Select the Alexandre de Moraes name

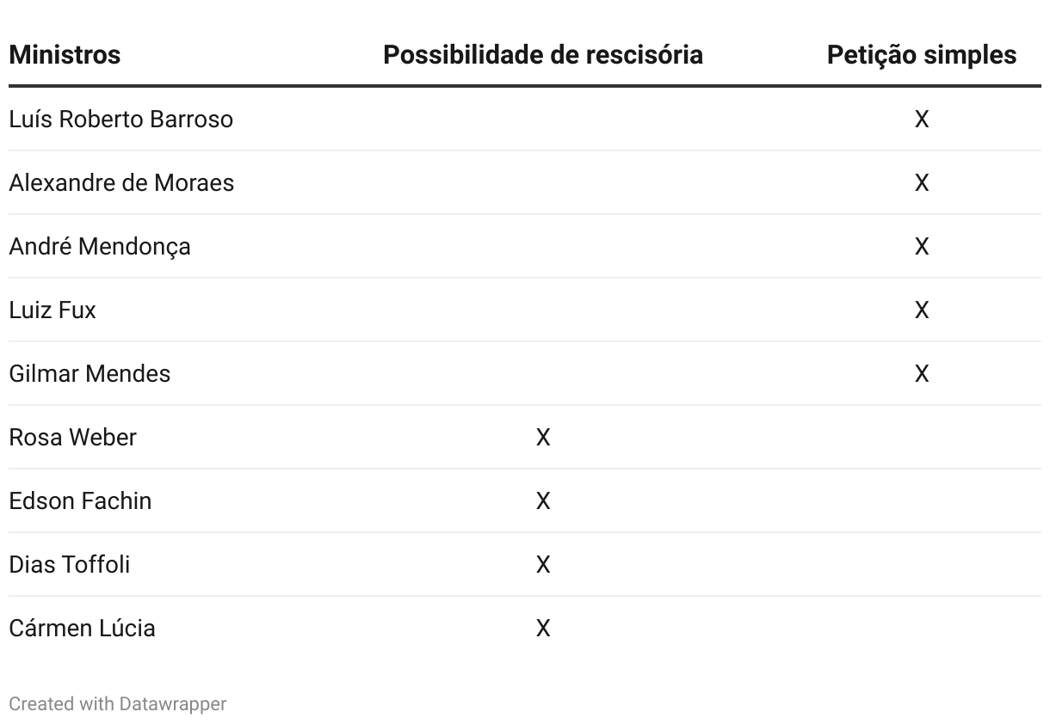tap(121, 182)
